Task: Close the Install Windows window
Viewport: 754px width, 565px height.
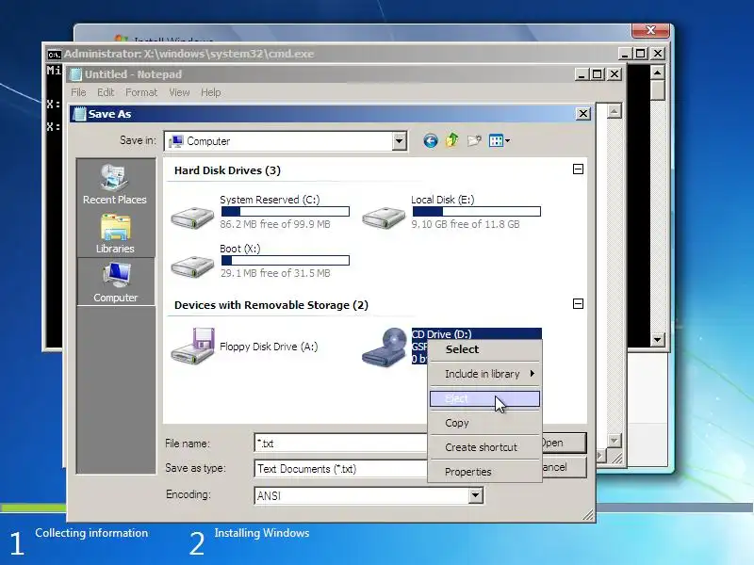Action: [x=650, y=30]
